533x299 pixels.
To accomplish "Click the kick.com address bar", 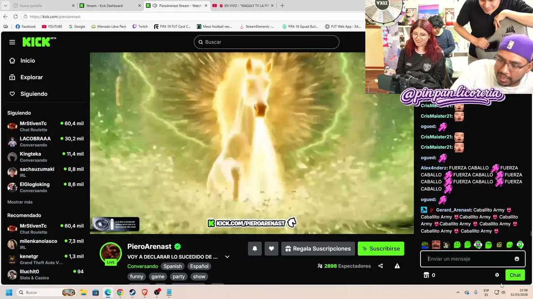I will click(192, 17).
